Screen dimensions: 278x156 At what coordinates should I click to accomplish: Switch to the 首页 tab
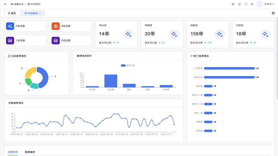pyautogui.click(x=12, y=13)
